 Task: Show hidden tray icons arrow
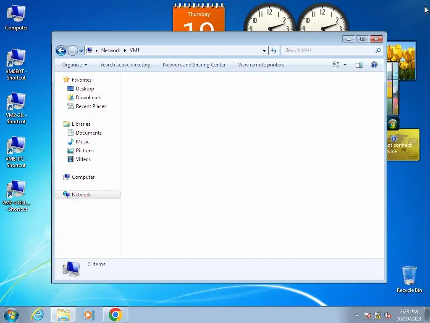pyautogui.click(x=357, y=315)
